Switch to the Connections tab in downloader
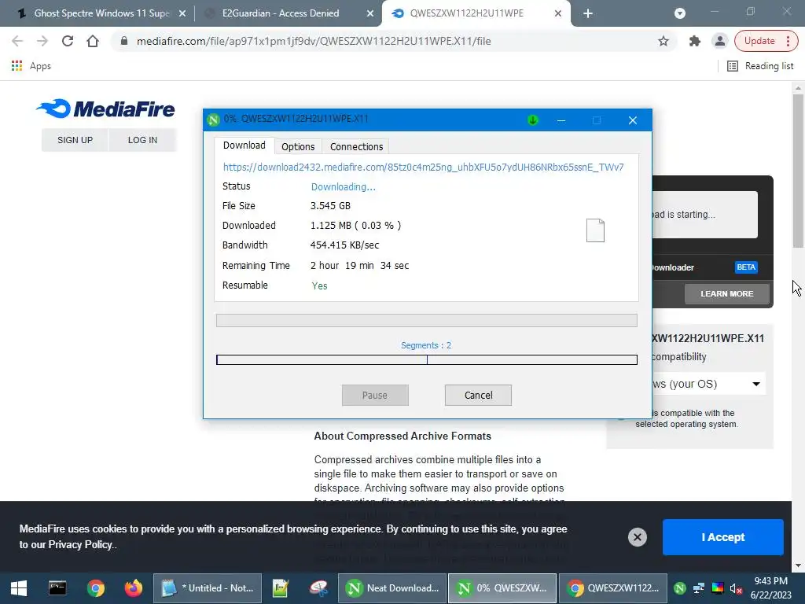This screenshot has height=604, width=805. [x=356, y=147]
